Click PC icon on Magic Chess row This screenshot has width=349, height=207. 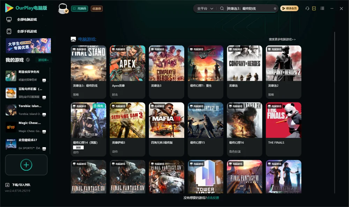44,131
